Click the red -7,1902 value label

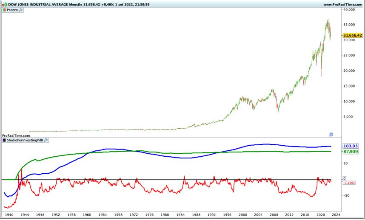(x=349, y=183)
